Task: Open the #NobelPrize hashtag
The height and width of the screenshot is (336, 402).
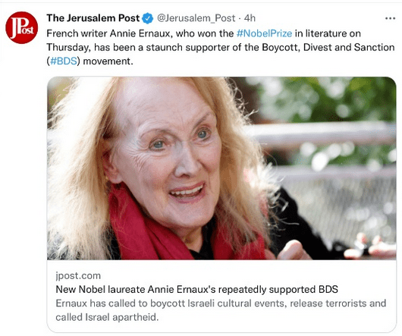Action: (264, 33)
